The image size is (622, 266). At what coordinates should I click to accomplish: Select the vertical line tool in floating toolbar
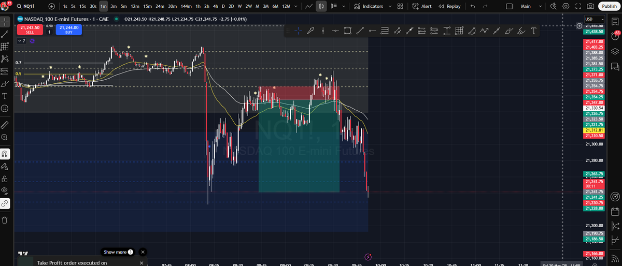pos(322,31)
